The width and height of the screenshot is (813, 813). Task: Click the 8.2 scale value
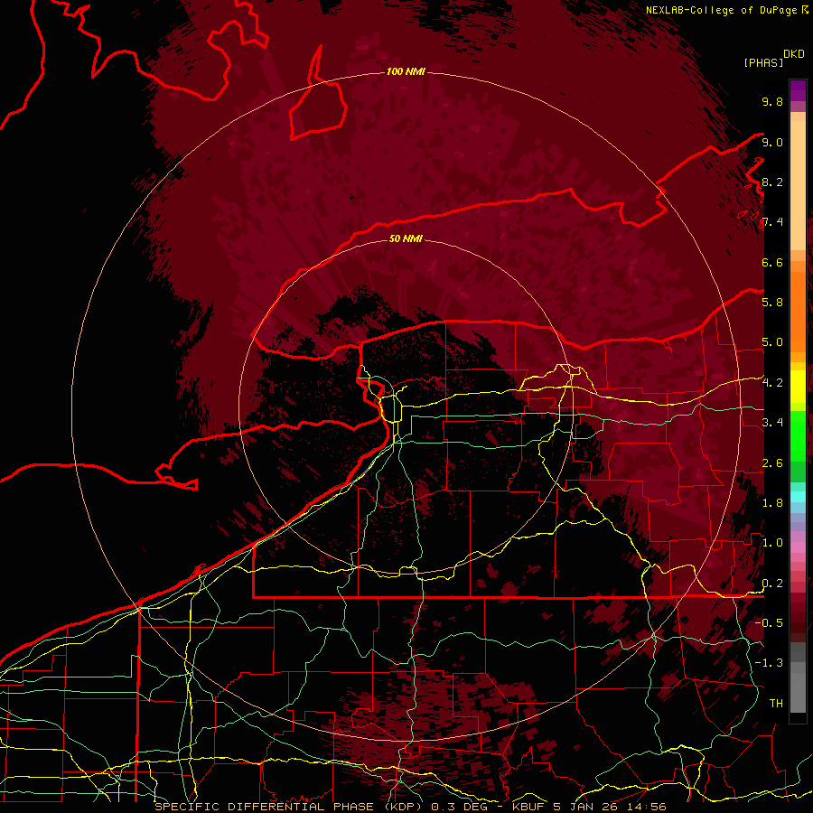(772, 182)
